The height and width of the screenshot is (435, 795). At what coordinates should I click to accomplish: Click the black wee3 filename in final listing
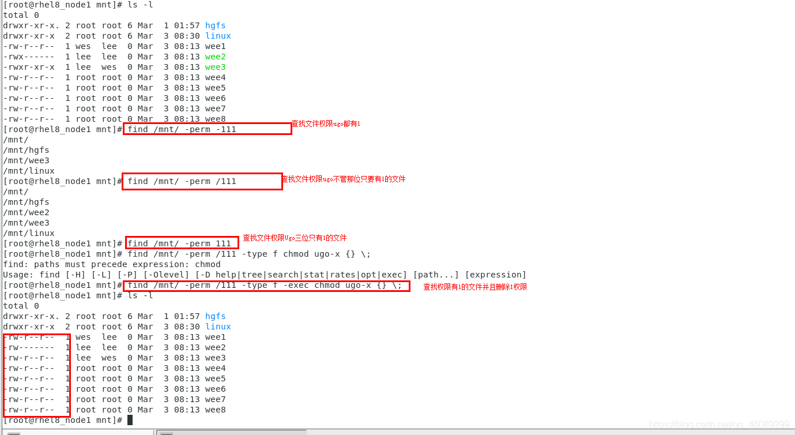[x=216, y=358]
